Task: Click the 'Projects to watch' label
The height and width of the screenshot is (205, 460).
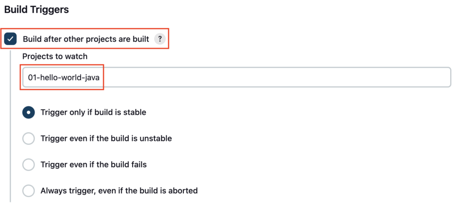Action: 55,56
